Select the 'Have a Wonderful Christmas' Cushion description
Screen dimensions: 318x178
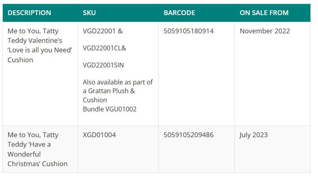point(38,149)
